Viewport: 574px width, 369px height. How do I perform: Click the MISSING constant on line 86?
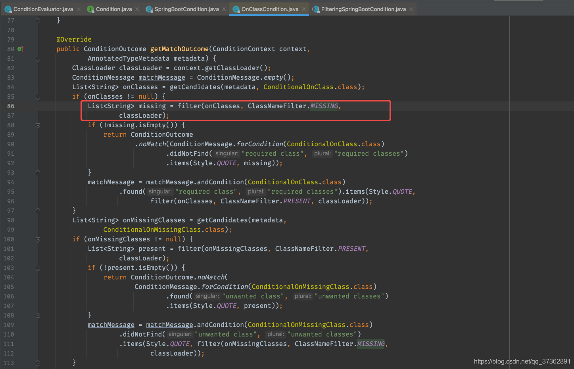[x=324, y=106]
